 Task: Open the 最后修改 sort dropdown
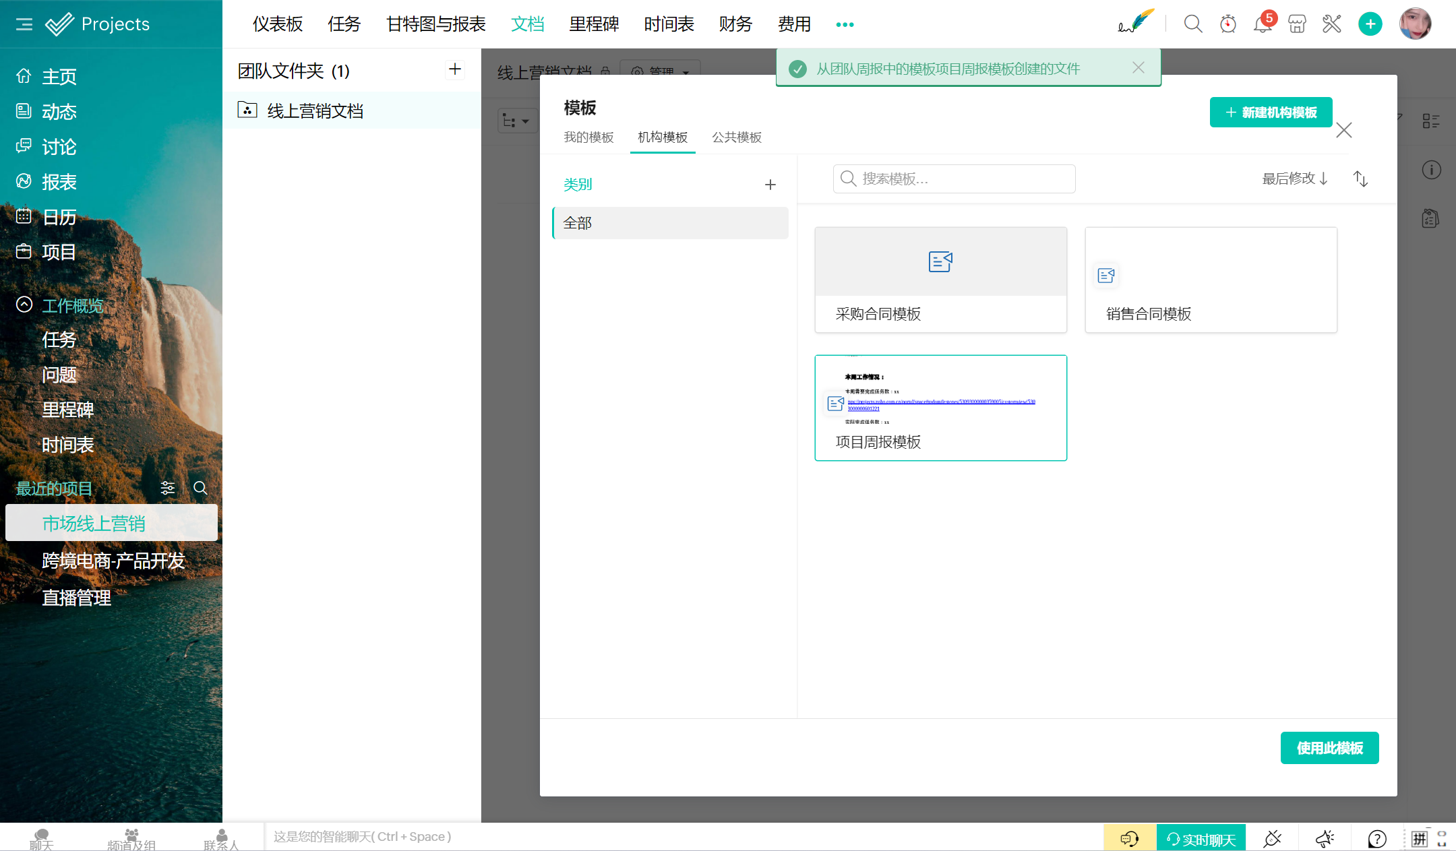1294,179
